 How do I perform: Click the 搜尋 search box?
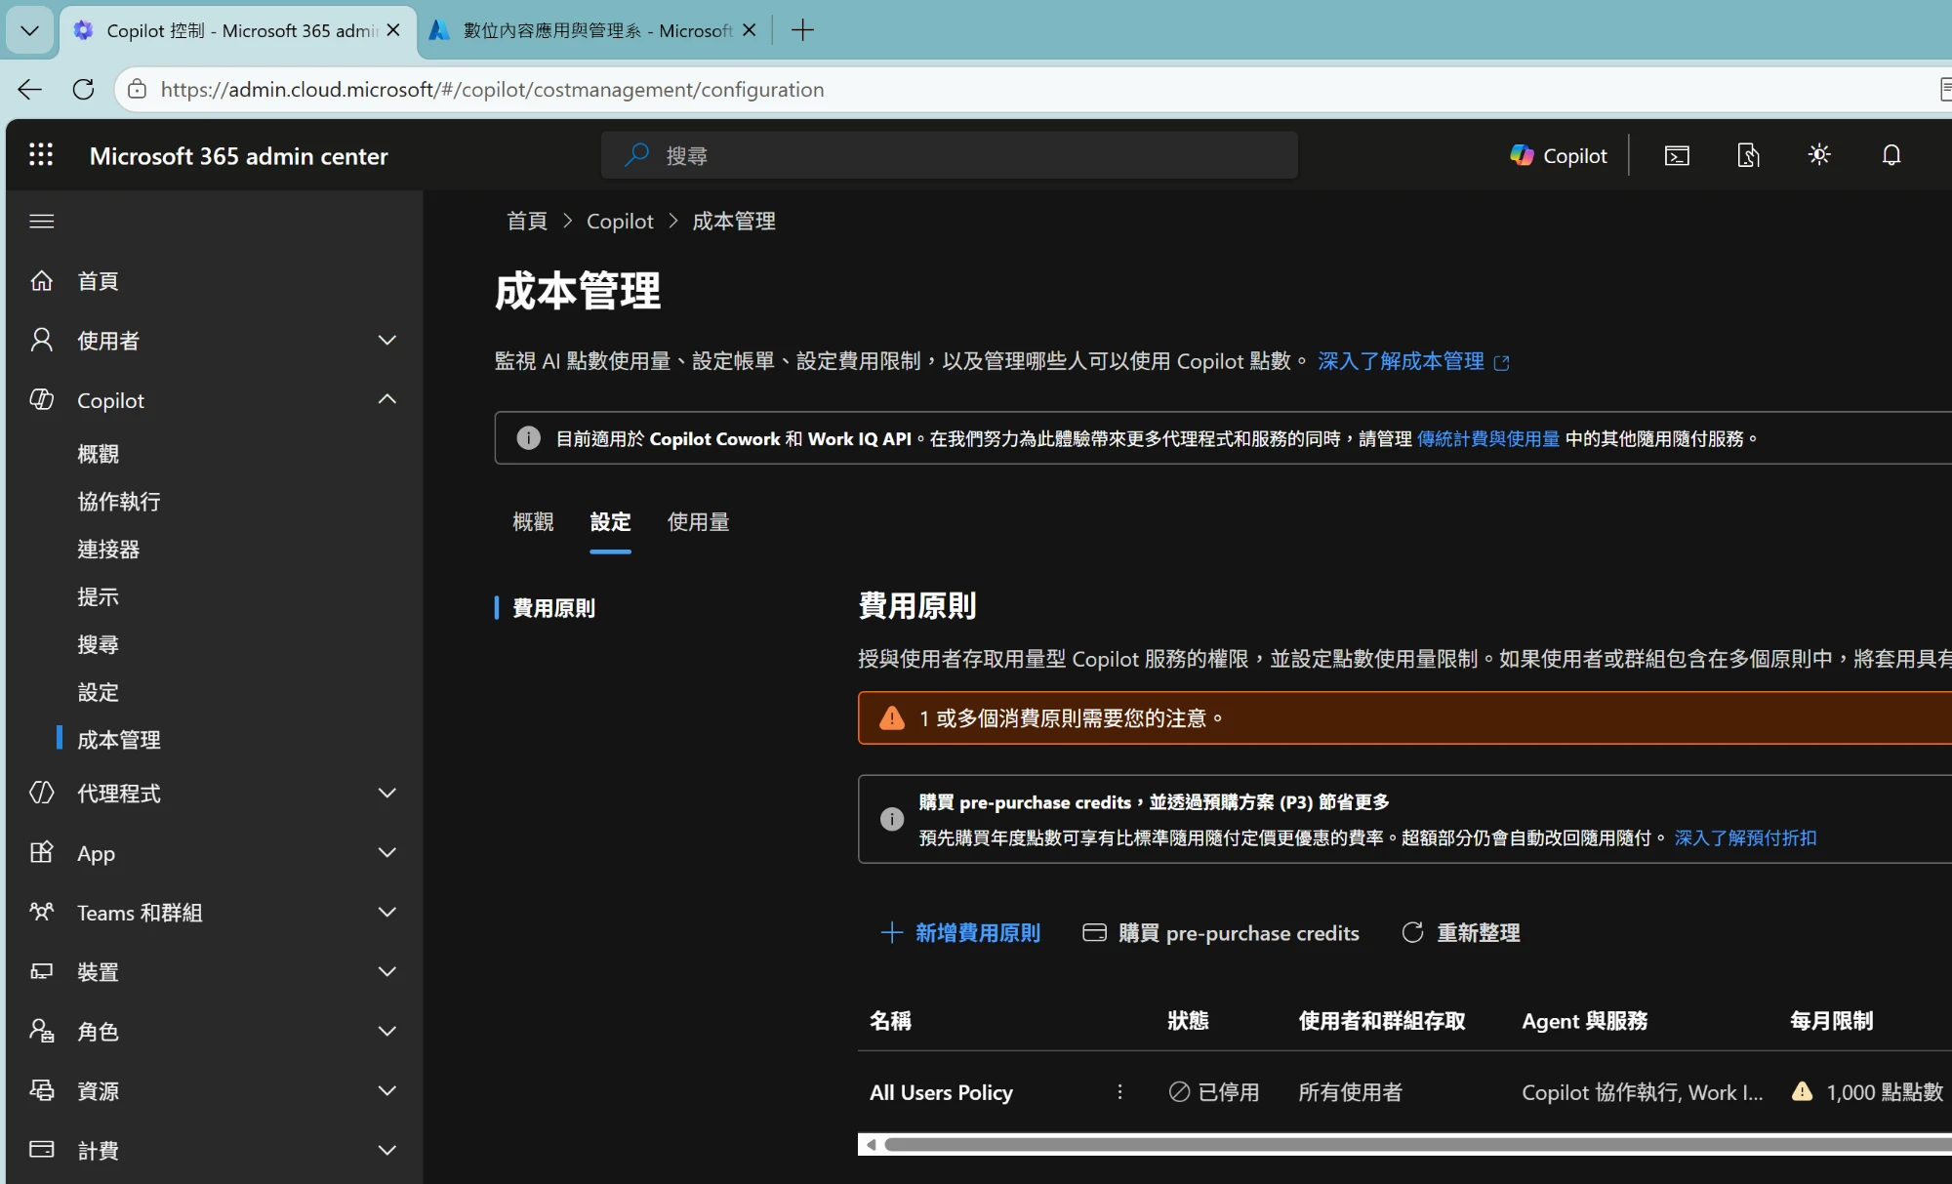pos(949,155)
